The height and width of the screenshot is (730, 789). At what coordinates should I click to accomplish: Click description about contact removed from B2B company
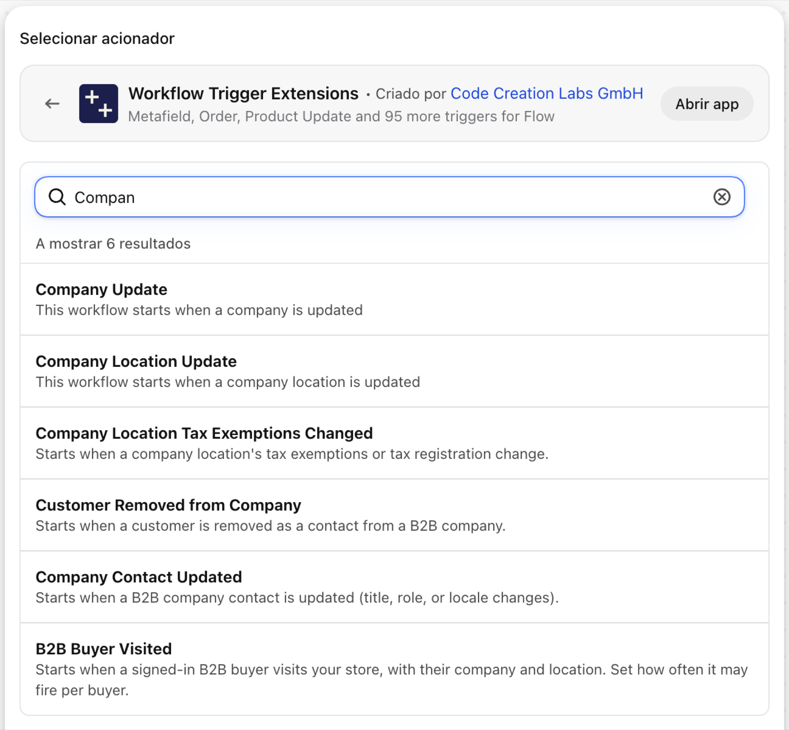click(x=271, y=526)
